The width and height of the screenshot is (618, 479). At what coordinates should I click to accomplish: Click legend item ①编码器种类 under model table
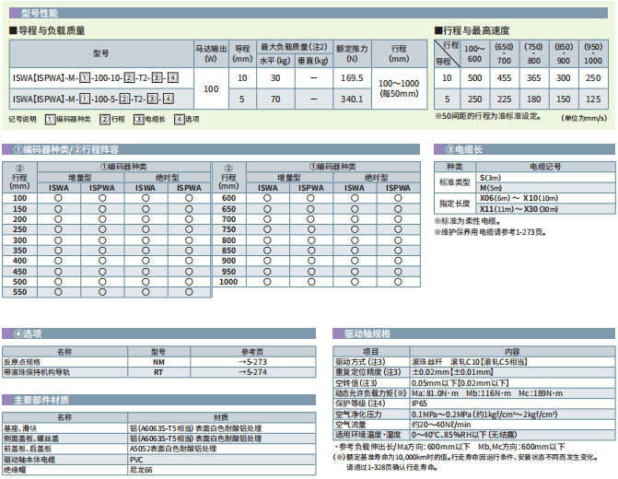tap(68, 119)
